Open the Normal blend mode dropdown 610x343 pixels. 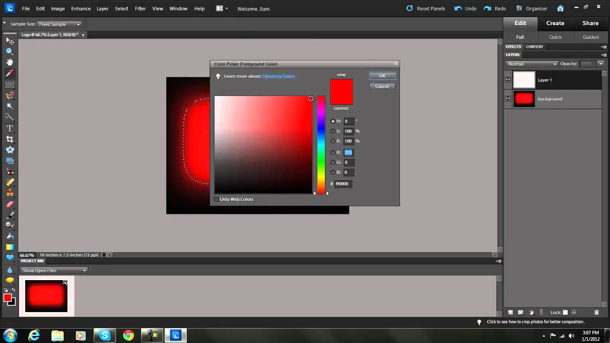(x=532, y=64)
